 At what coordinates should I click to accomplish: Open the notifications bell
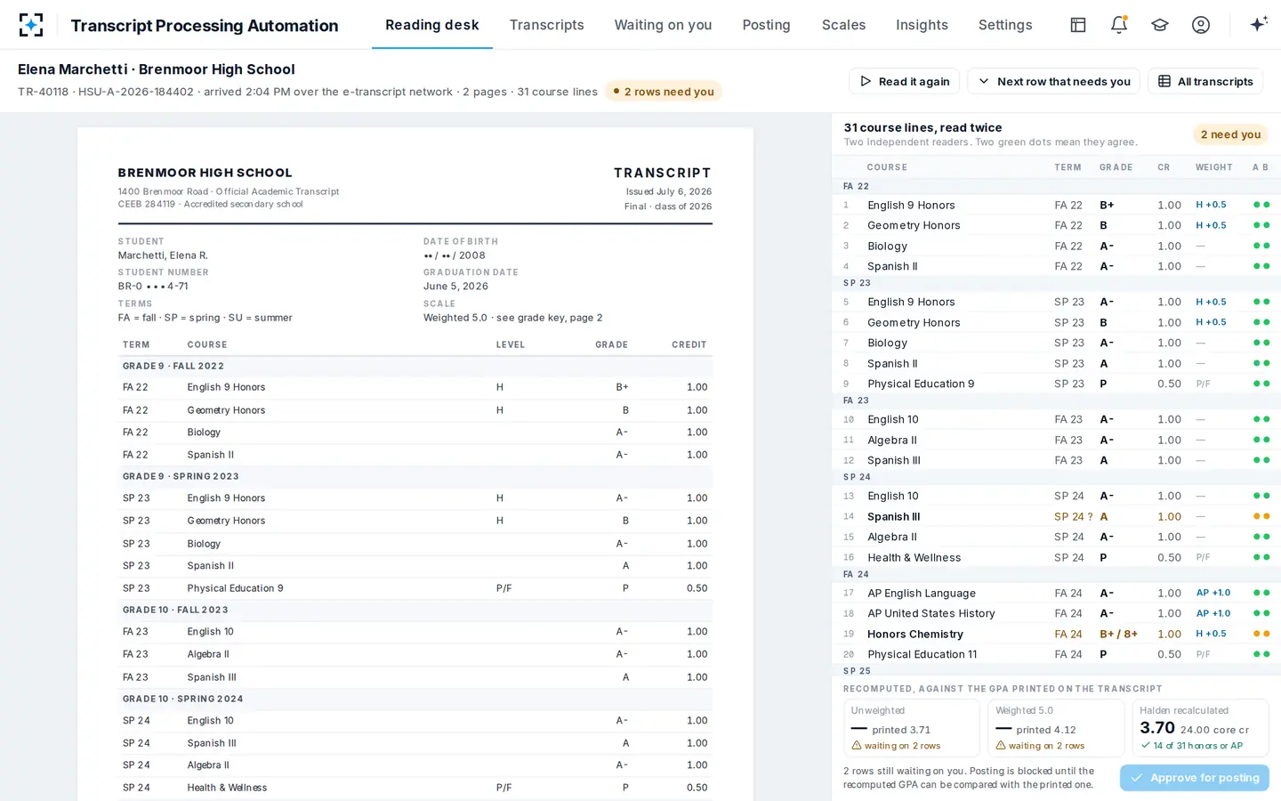coord(1119,25)
